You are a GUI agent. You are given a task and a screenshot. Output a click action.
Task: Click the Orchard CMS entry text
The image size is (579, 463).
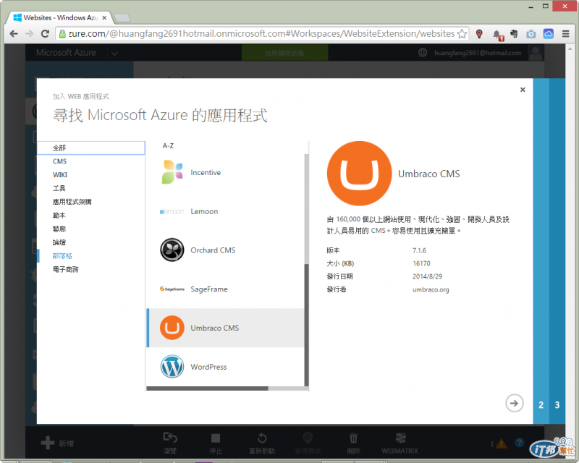click(x=213, y=250)
